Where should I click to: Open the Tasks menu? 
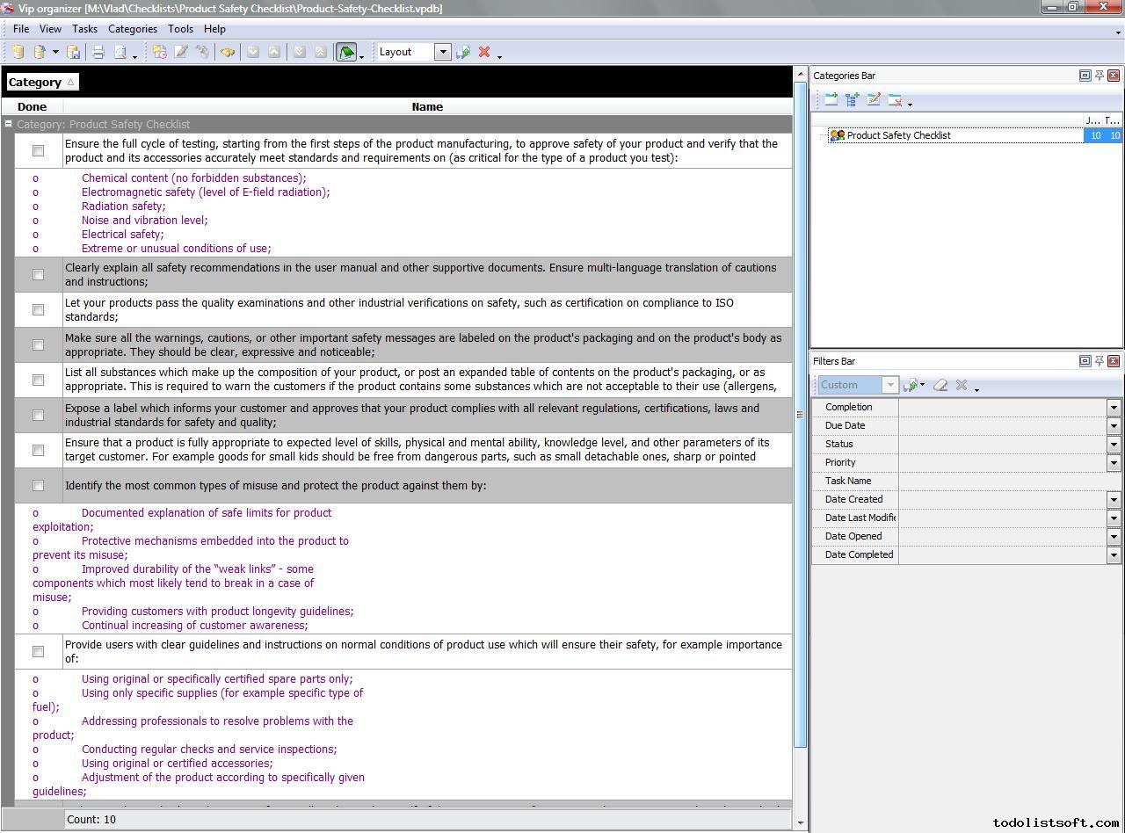click(x=84, y=29)
